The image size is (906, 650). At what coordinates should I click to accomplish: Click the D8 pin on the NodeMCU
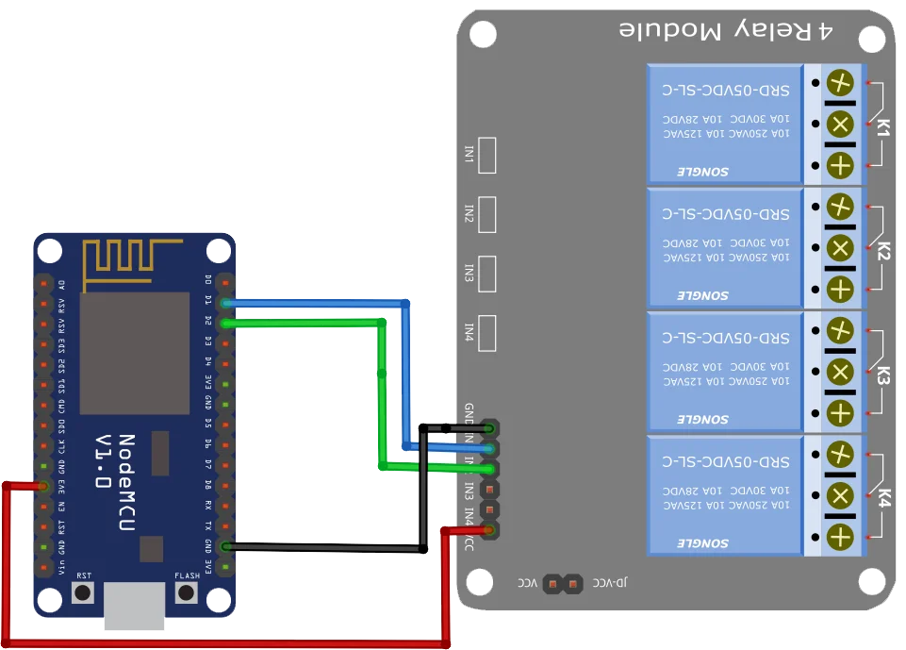click(x=225, y=486)
